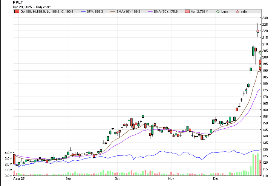Image resolution: width=273 pixels, height=186 pixels.
Task: Click the pink Vol legend swatch
Action: tap(187, 11)
